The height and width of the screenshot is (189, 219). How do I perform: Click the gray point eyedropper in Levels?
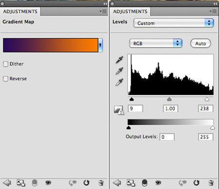tap(119, 71)
